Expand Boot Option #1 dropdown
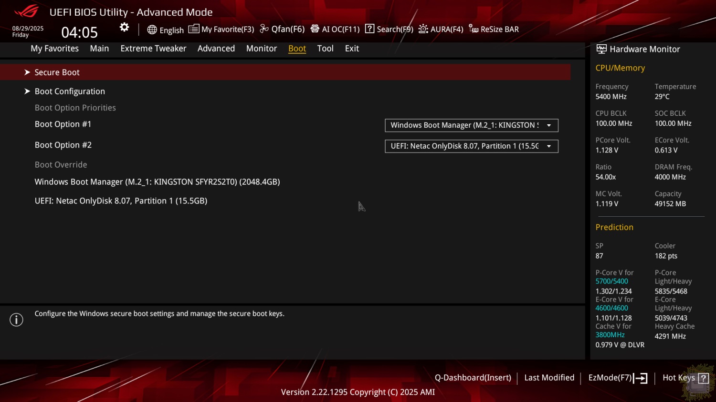Viewport: 716px width, 402px height. click(471, 125)
